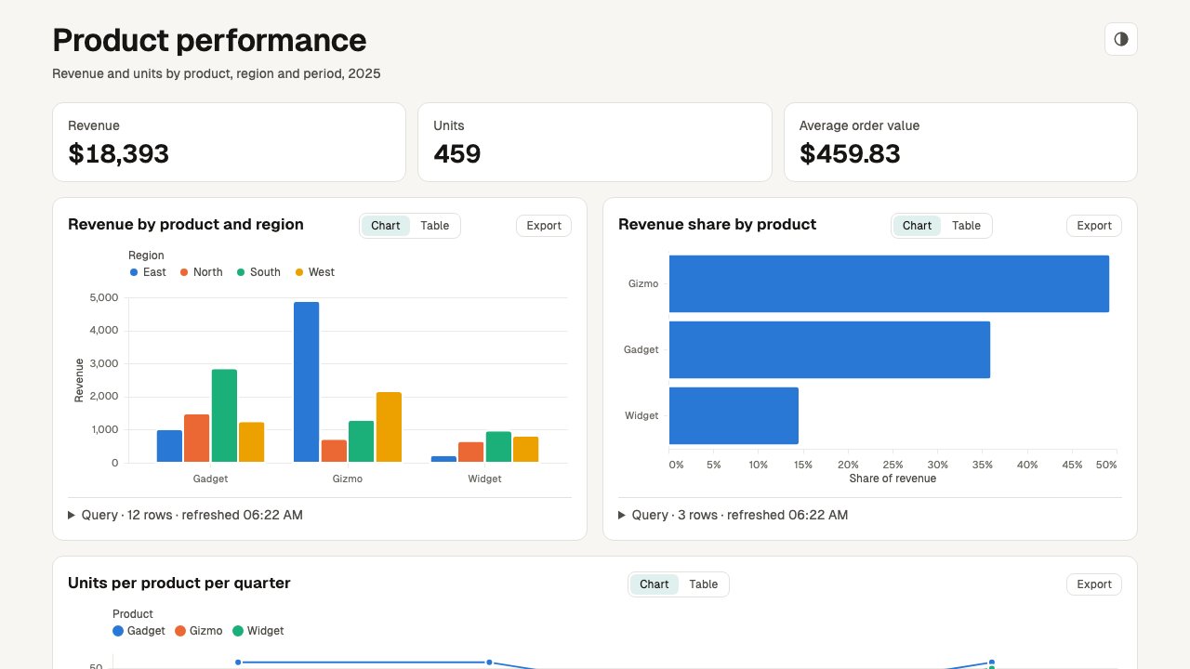
Task: Click the Revenue value $18,393
Action: pos(119,153)
